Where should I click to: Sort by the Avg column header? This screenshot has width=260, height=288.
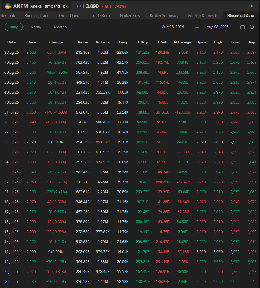pos(252,42)
